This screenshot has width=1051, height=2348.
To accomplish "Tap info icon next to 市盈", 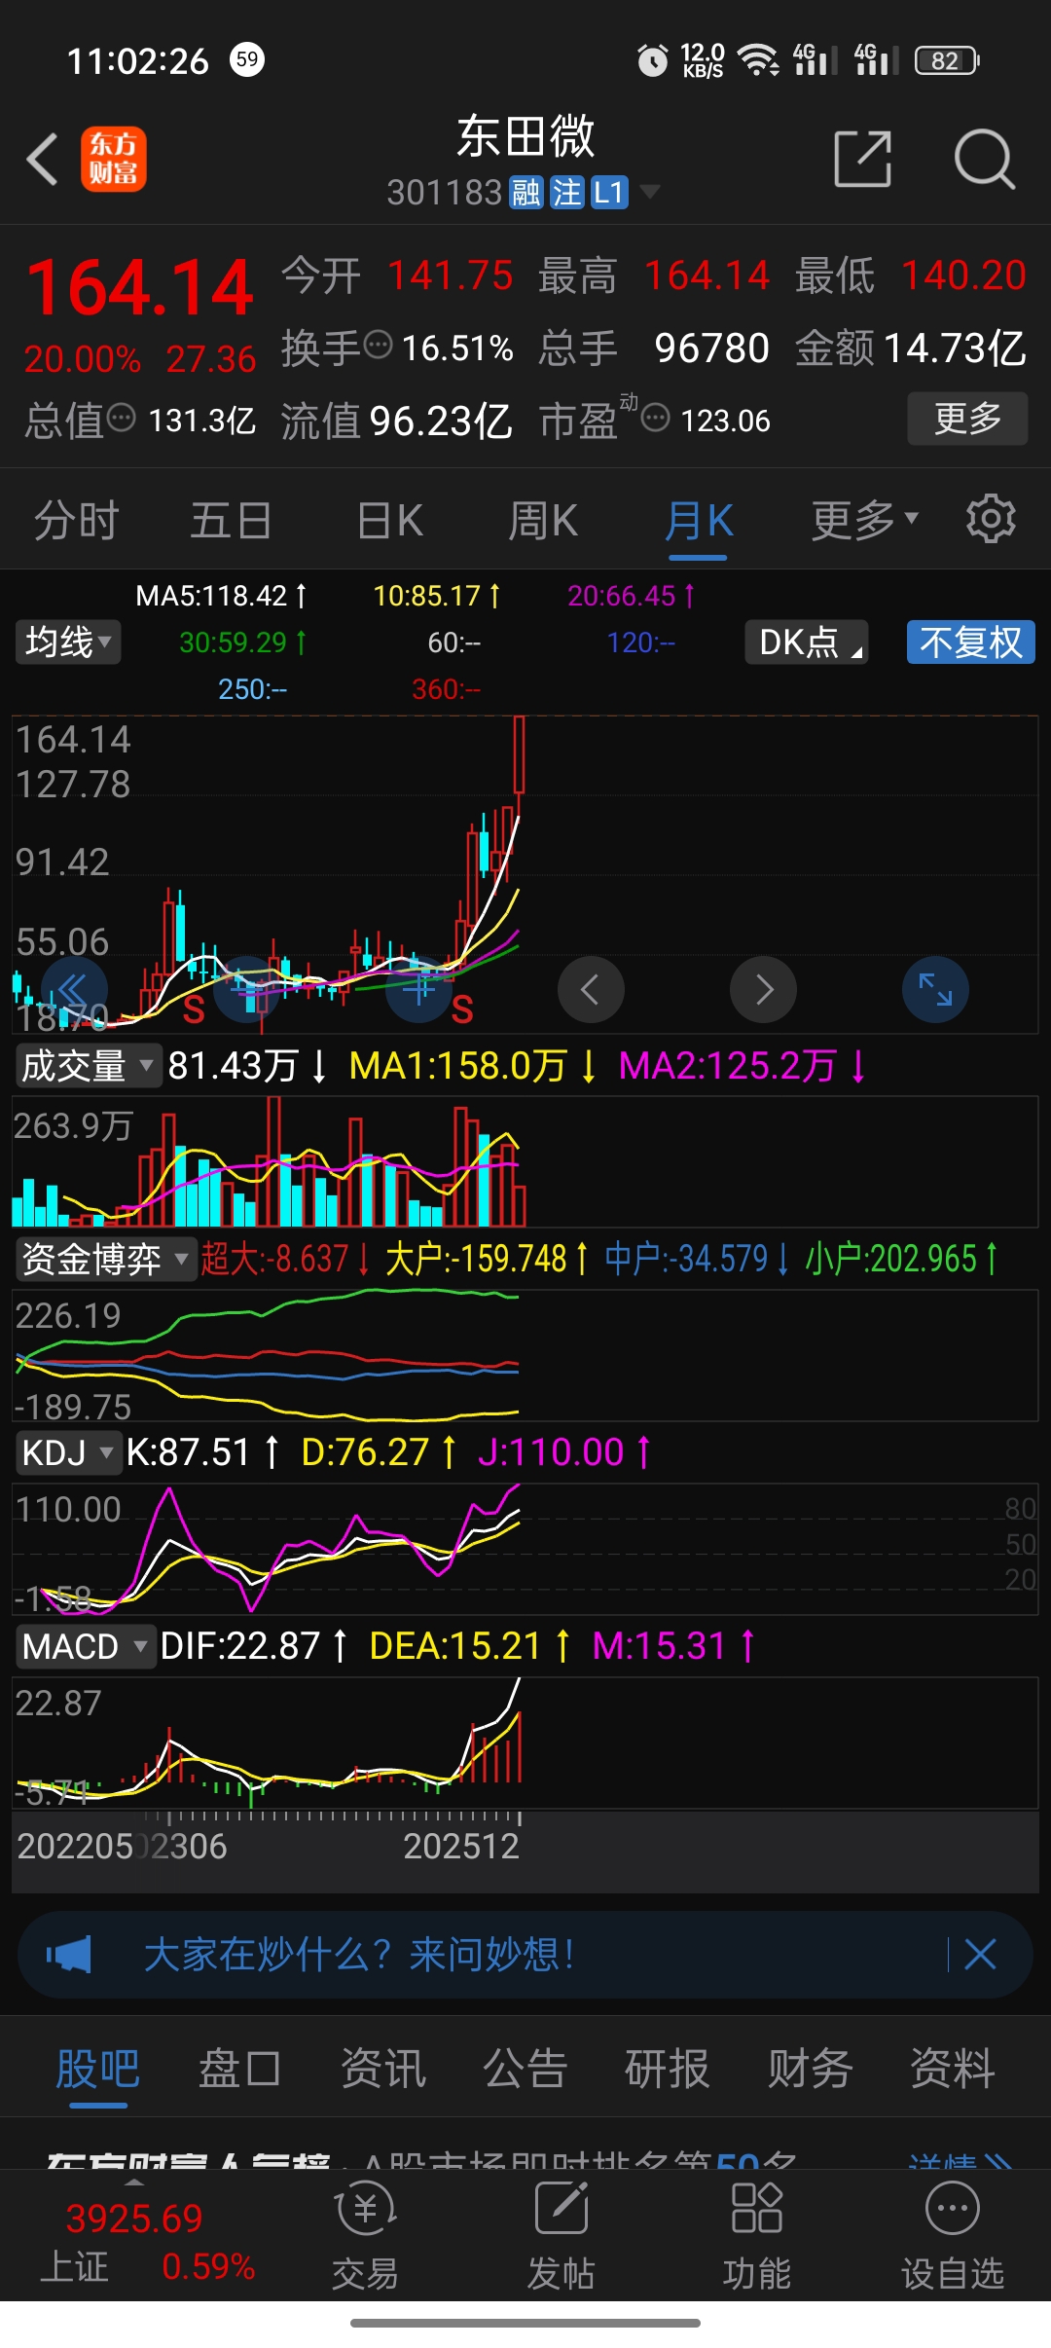I will pos(656,418).
